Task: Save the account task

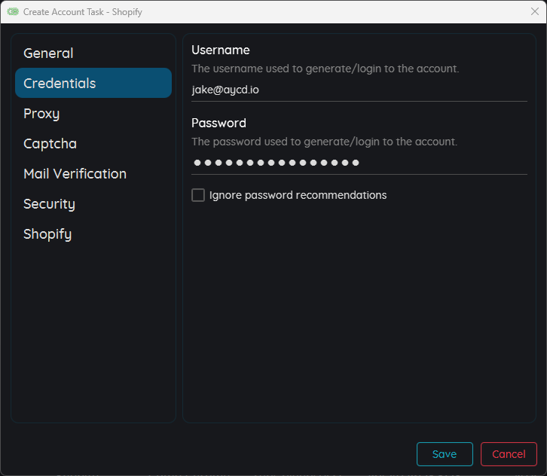Action: coord(445,454)
